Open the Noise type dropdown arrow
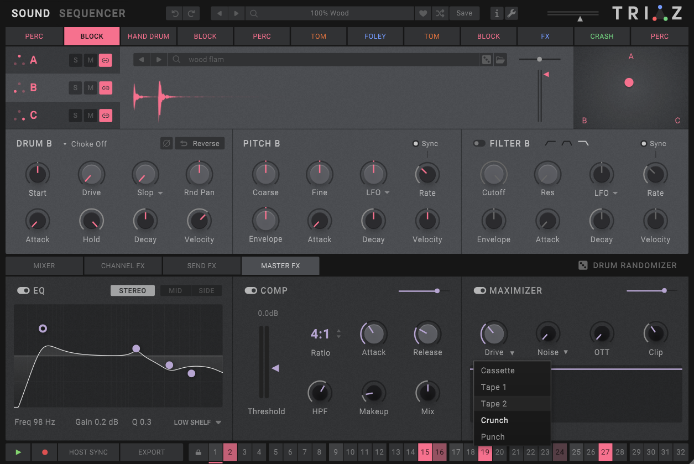This screenshot has height=464, width=694. point(566,353)
